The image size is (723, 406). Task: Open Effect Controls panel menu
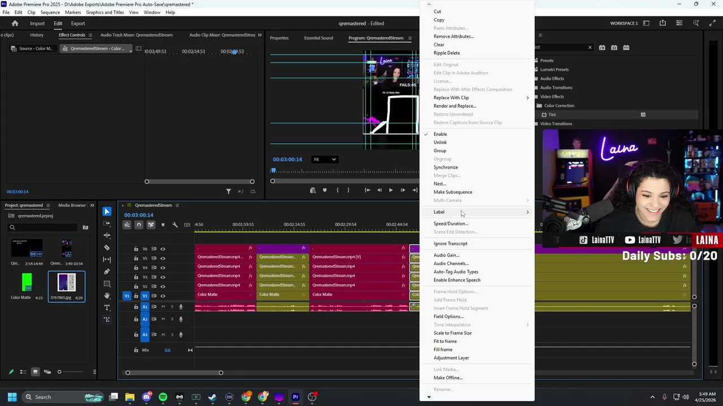[x=90, y=35]
